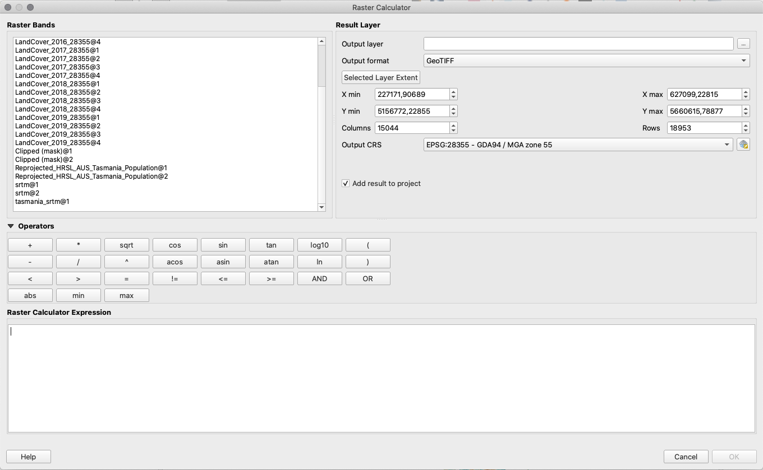
Task: Click the Rows value field
Action: click(x=705, y=128)
